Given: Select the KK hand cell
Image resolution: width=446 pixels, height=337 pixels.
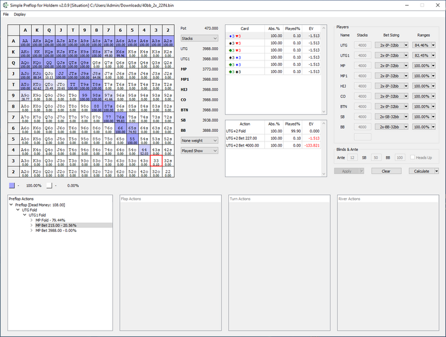Looking at the screenshot, I should (x=37, y=52).
